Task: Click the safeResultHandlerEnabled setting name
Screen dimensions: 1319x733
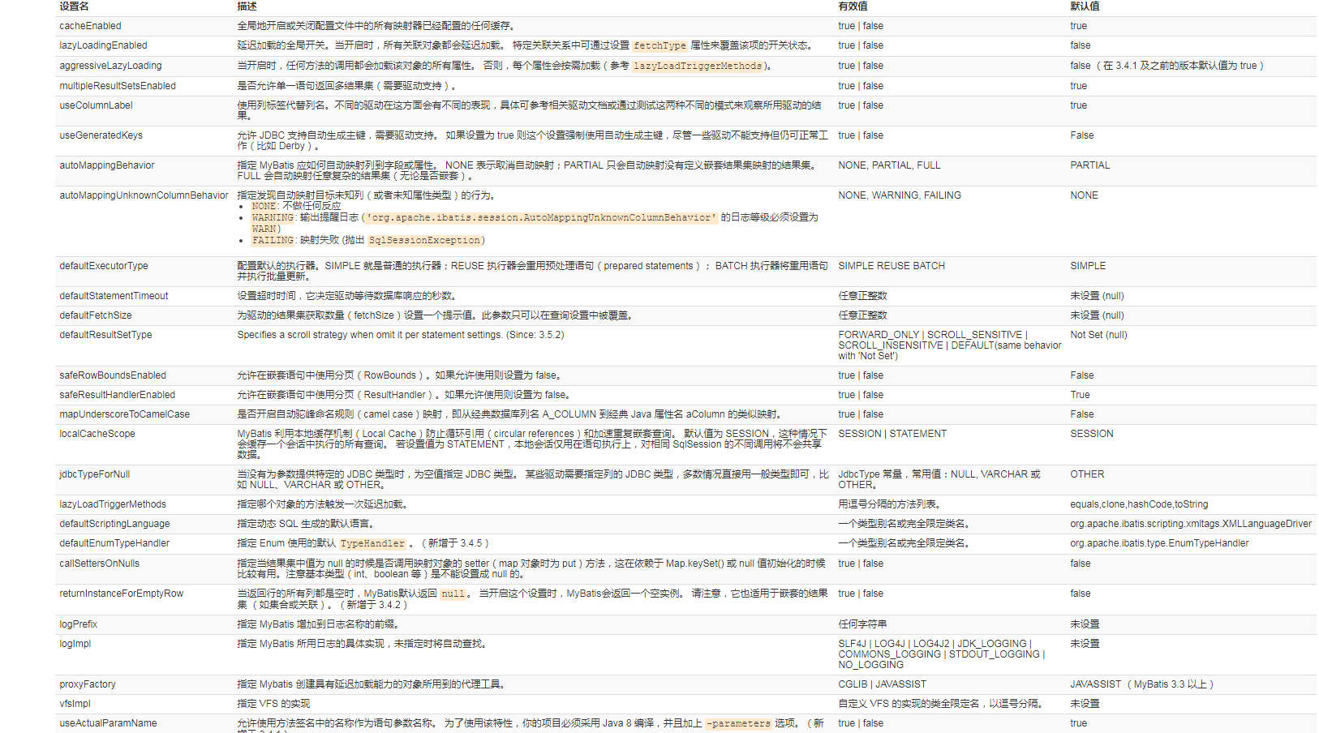Action: pyautogui.click(x=117, y=395)
